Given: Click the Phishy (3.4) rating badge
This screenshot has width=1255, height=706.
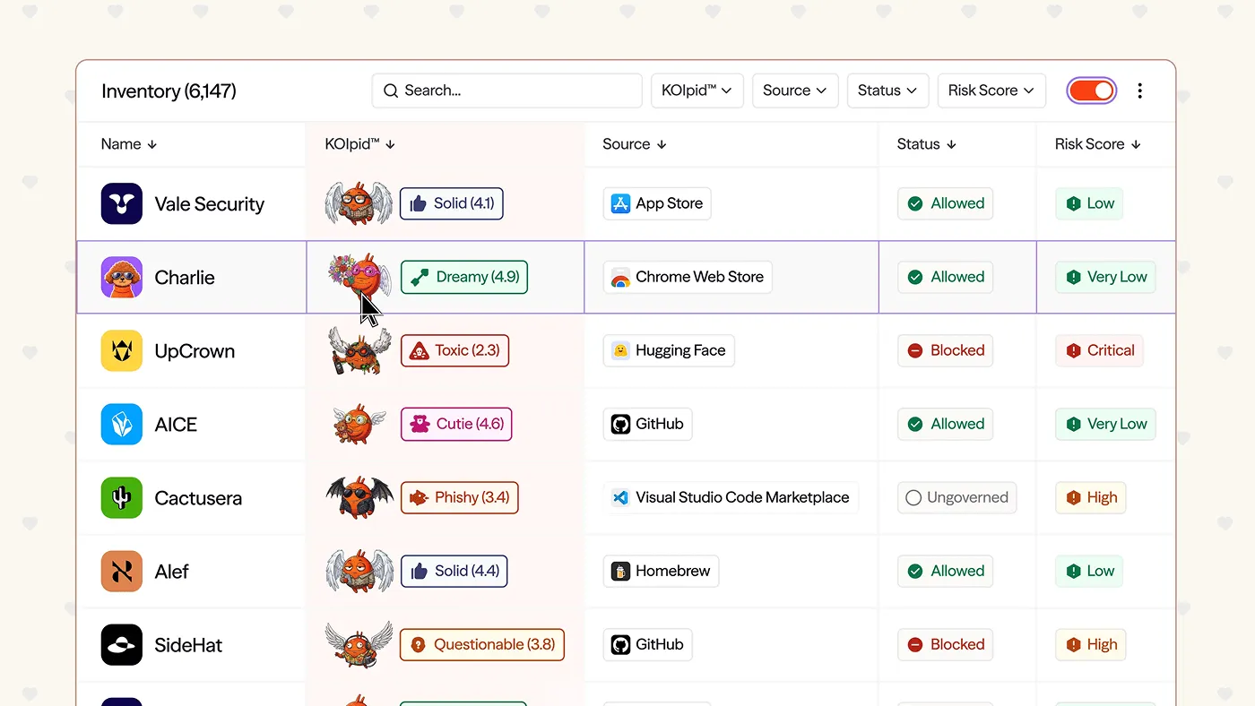Looking at the screenshot, I should tap(459, 497).
